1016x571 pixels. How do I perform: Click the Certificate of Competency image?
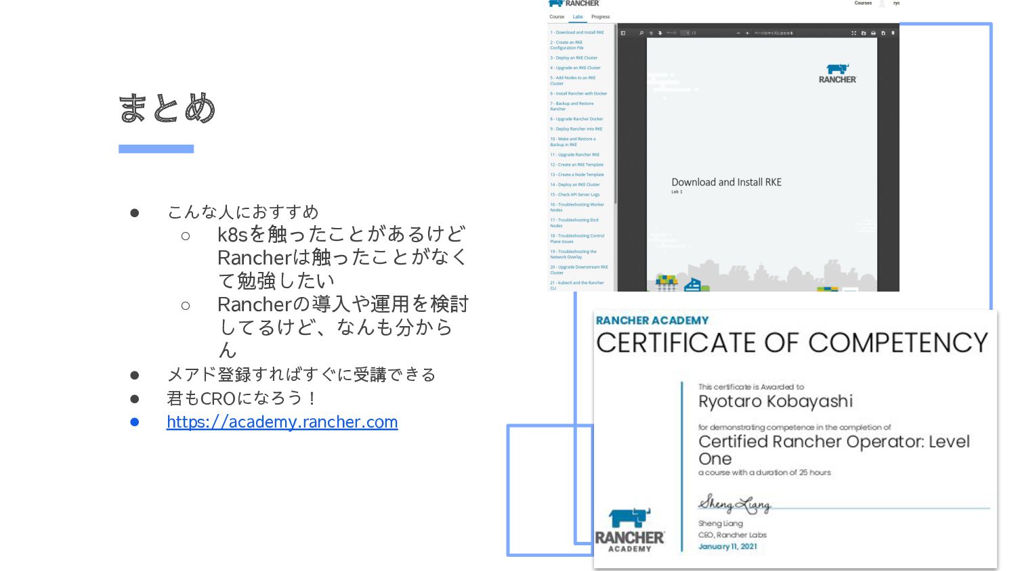pyautogui.click(x=795, y=439)
